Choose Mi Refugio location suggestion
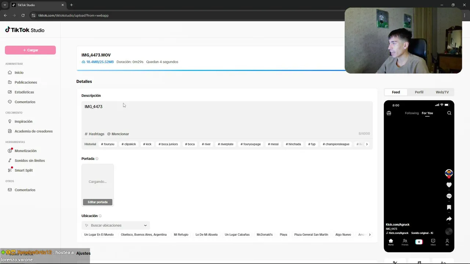The height and width of the screenshot is (264, 470). coord(181,235)
